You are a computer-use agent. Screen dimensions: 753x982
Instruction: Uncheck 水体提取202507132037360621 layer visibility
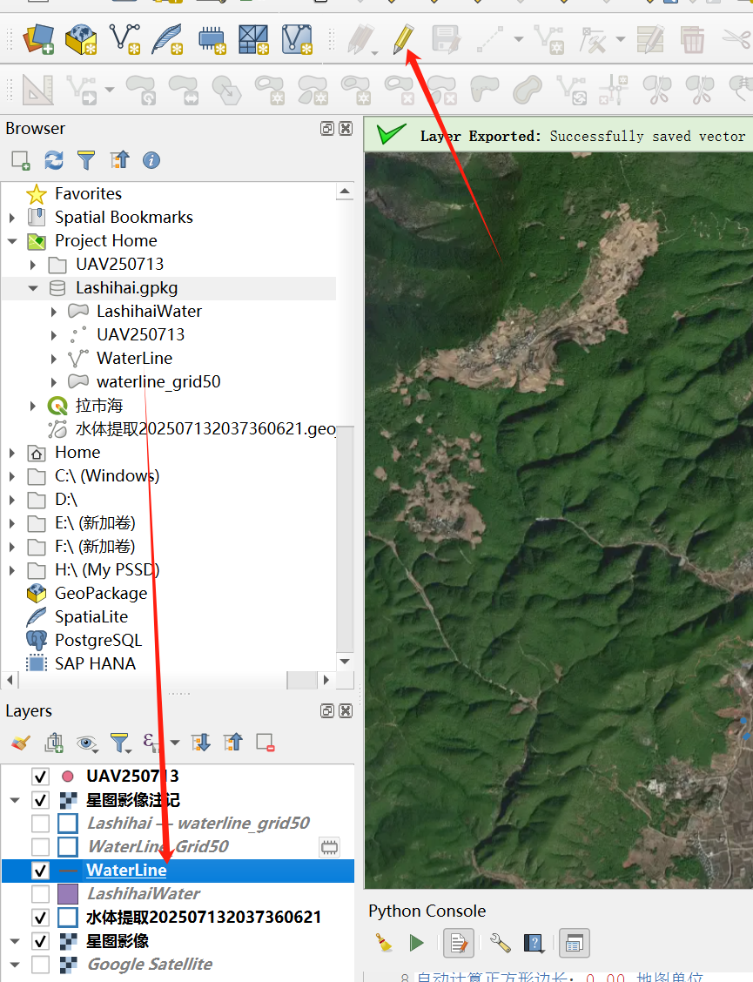(x=40, y=918)
